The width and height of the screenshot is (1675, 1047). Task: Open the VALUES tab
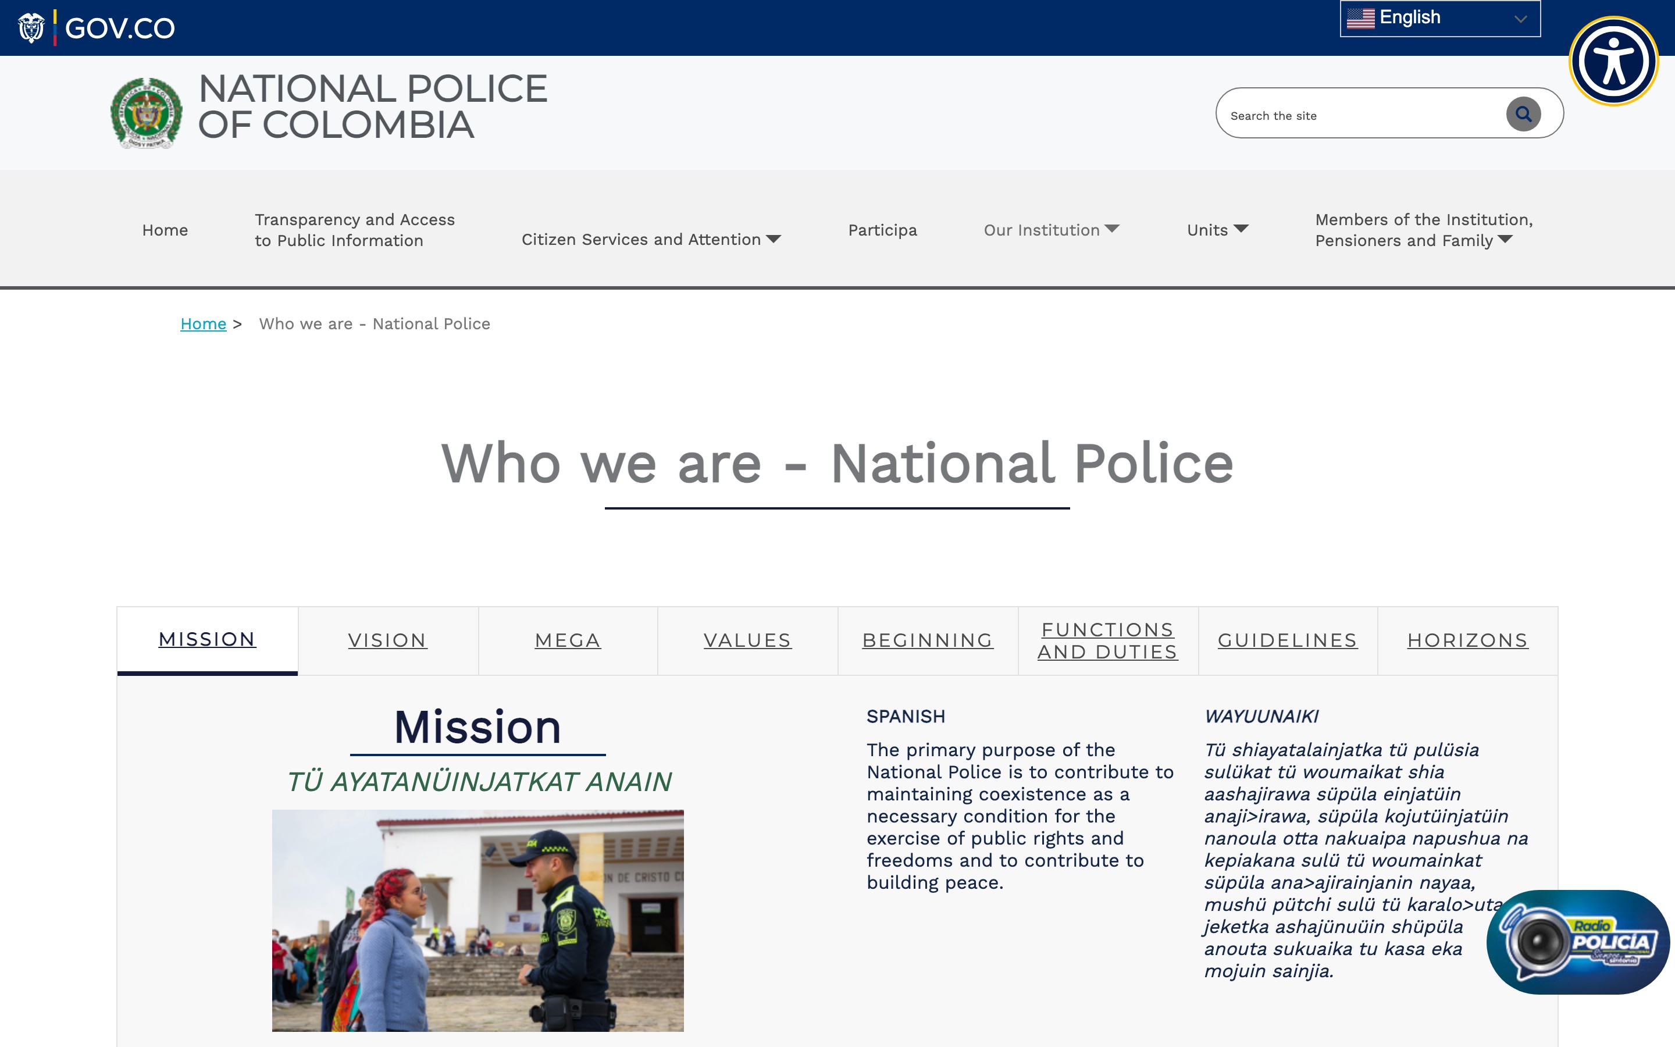coord(747,640)
